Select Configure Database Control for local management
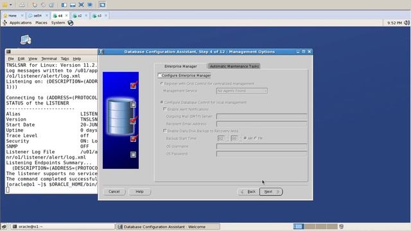The width and height of the screenshot is (411, 231). (162, 102)
